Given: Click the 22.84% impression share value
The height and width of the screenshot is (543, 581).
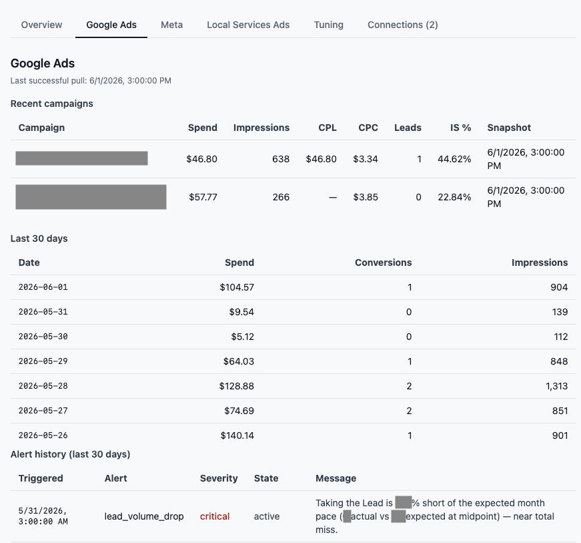Looking at the screenshot, I should pos(454,197).
